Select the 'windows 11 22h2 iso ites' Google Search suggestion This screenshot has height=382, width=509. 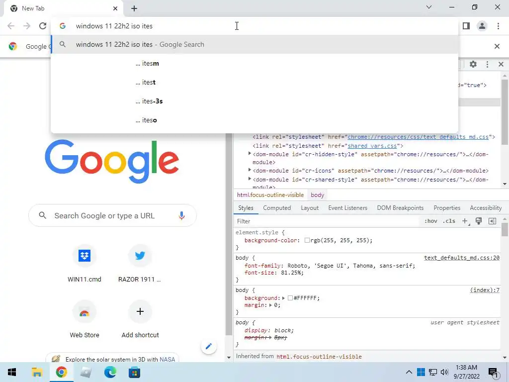254,44
